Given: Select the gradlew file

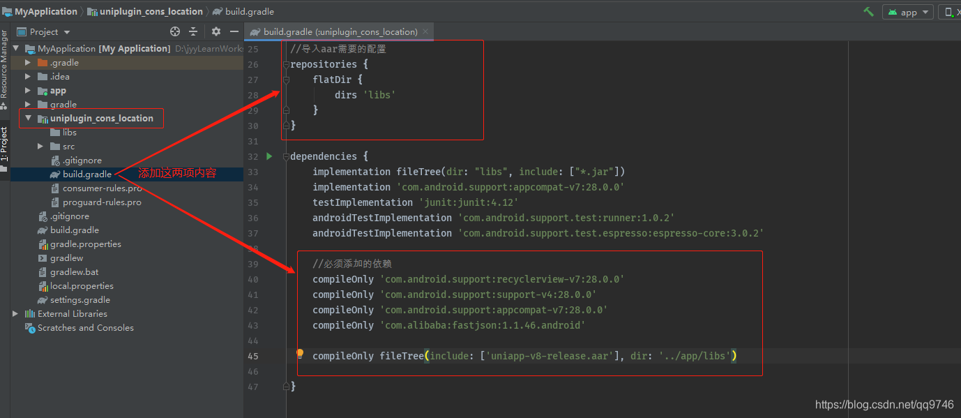Looking at the screenshot, I should (60, 257).
